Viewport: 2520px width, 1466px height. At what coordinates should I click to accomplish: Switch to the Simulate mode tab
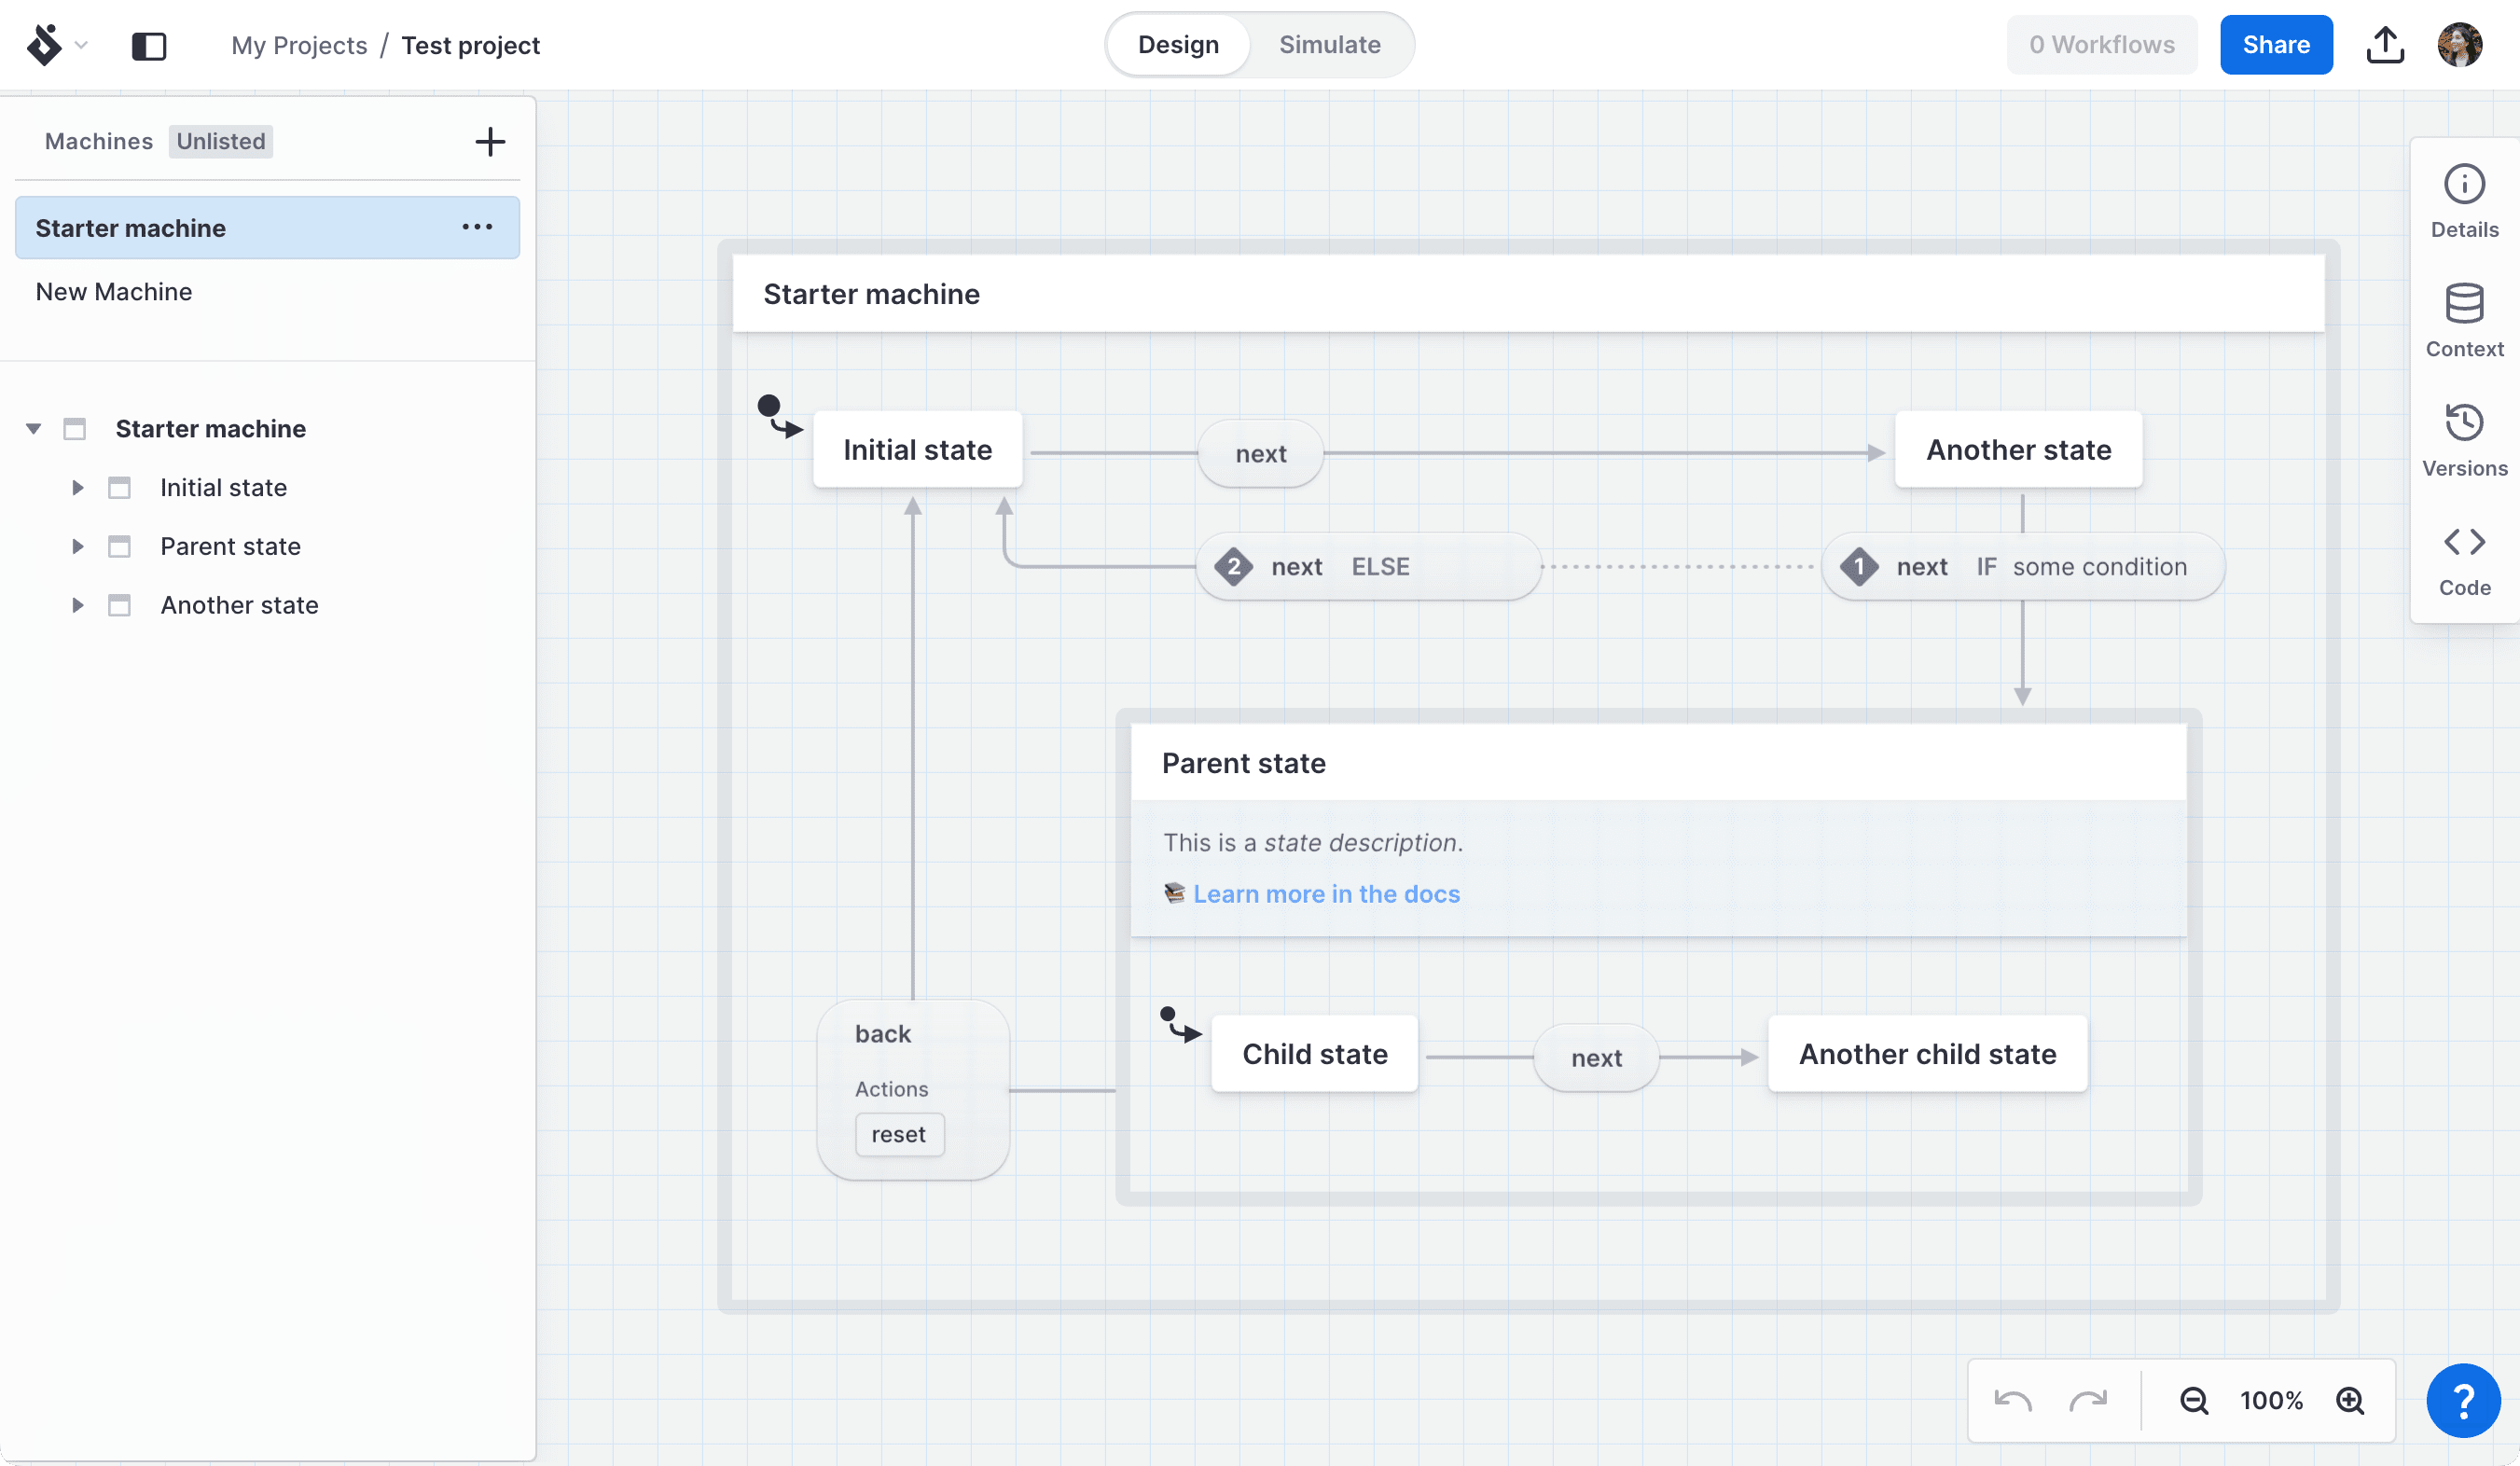pos(1329,45)
